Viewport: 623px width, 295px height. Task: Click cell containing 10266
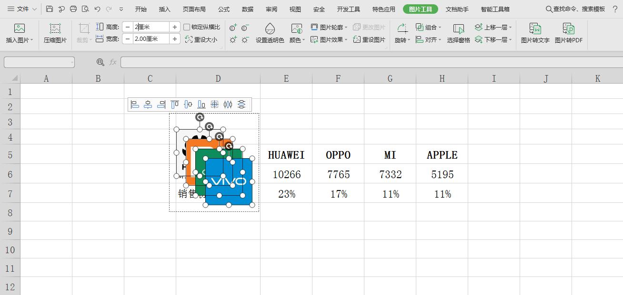[286, 174]
